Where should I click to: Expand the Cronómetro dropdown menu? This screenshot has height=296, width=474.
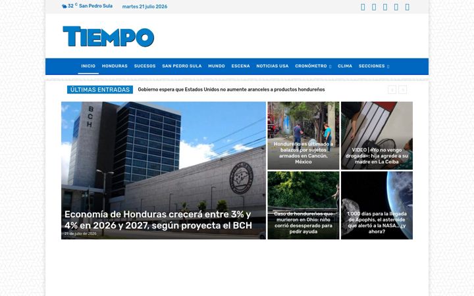click(x=313, y=66)
